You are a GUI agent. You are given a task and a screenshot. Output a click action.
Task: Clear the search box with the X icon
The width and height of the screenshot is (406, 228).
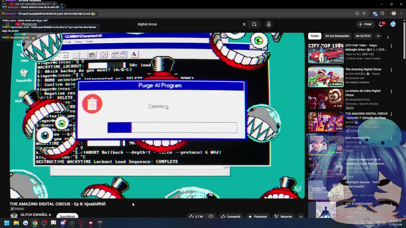pos(244,24)
